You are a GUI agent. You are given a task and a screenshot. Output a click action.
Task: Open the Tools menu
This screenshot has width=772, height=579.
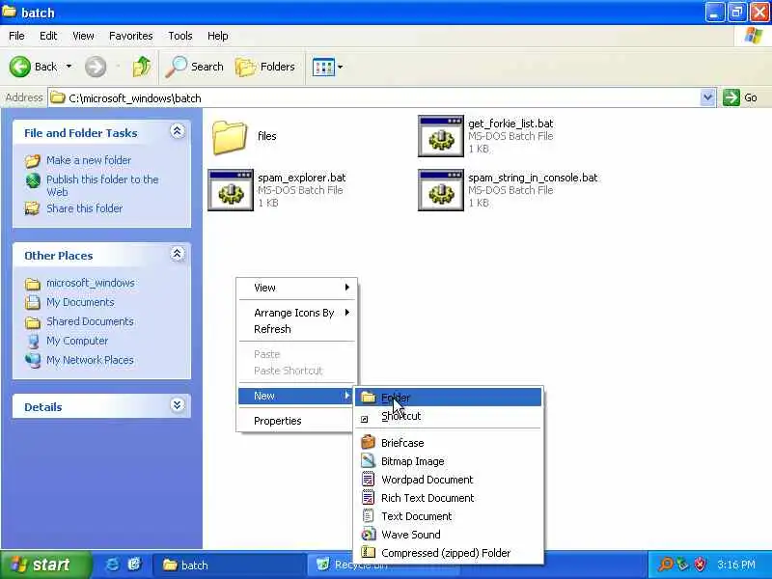pos(180,36)
